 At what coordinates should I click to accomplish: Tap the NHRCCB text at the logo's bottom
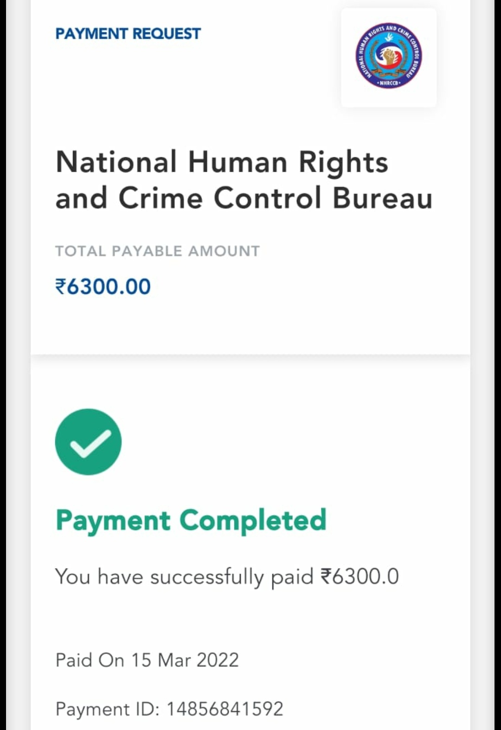389,83
